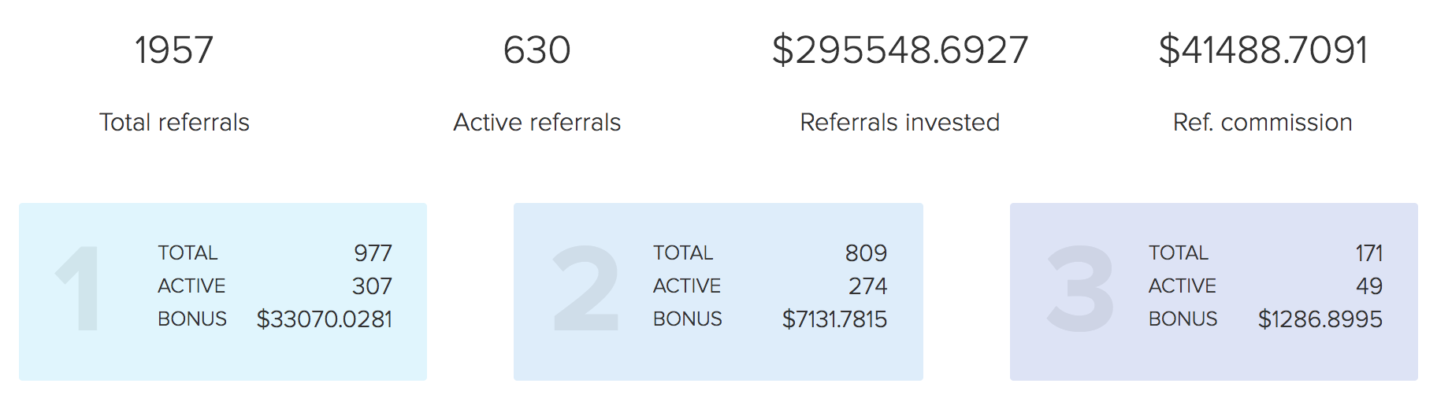Click the Total referrals label

174,122
